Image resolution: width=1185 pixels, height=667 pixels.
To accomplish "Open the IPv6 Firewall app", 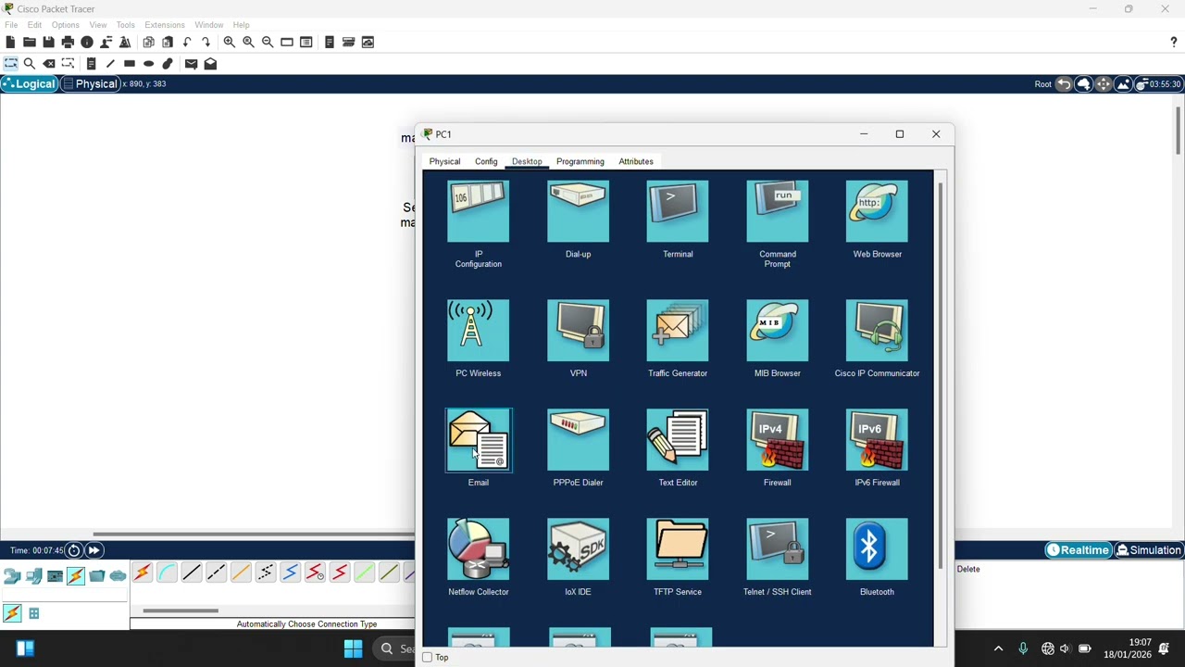I will pyautogui.click(x=877, y=447).
